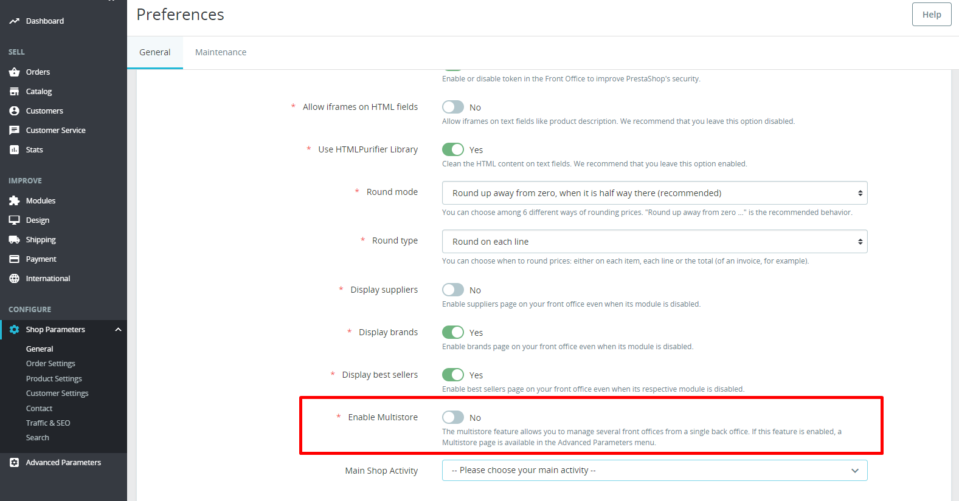Click the Orders basket icon
This screenshot has height=501, width=959.
click(x=14, y=72)
